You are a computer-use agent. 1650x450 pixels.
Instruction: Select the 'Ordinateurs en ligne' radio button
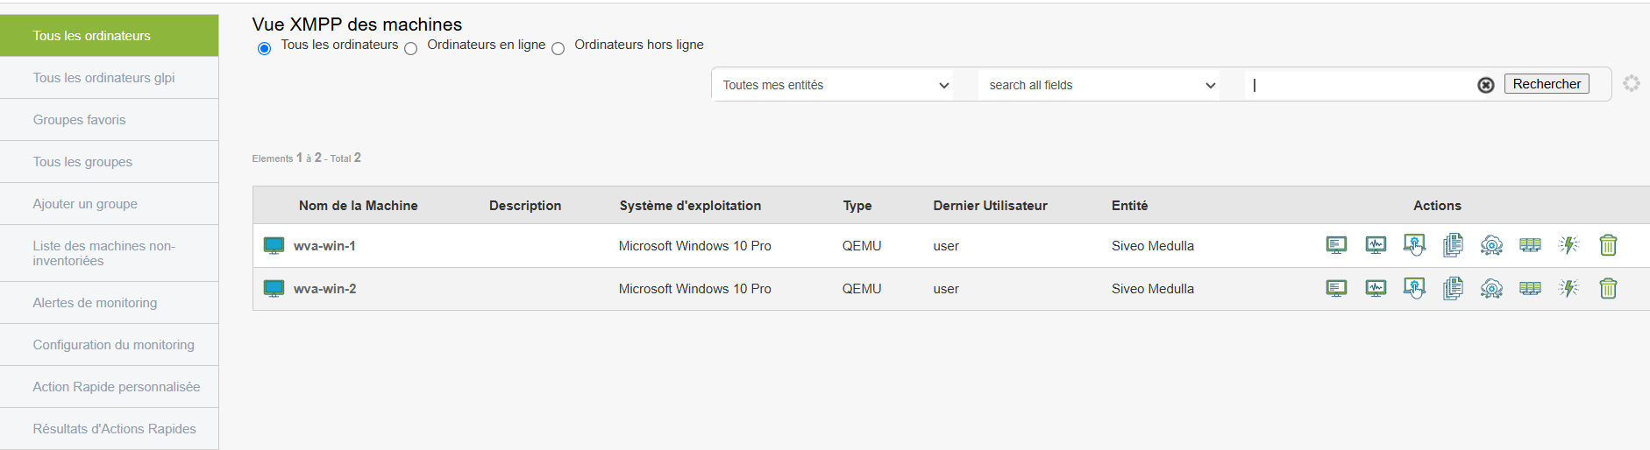pyautogui.click(x=410, y=49)
